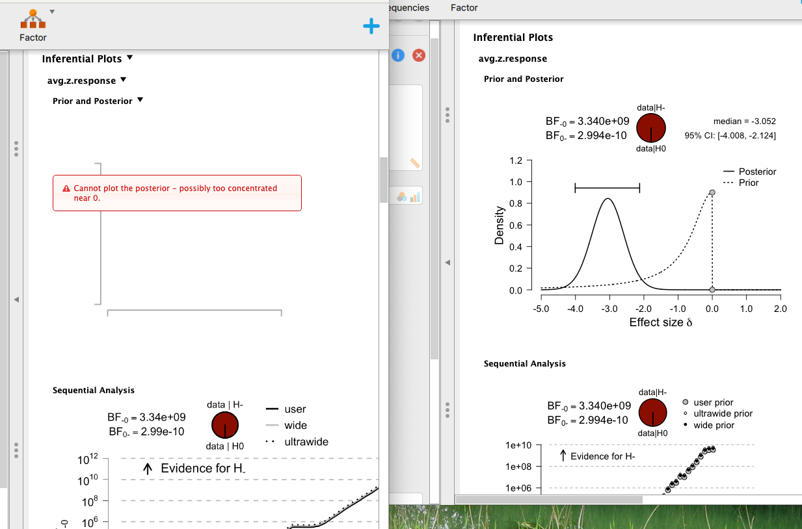Collapse the results panel via its arrow

(x=447, y=263)
